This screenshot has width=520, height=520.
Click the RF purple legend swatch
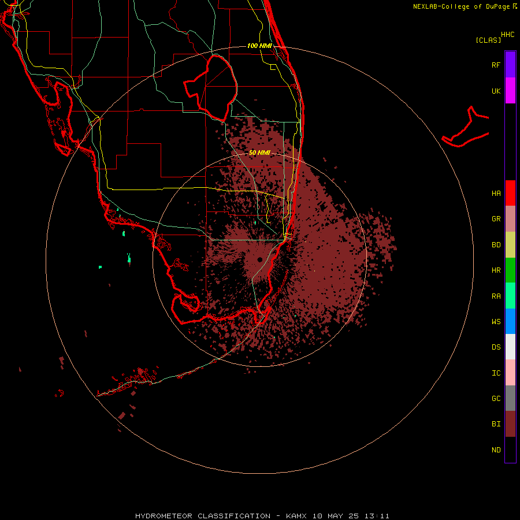(510, 65)
